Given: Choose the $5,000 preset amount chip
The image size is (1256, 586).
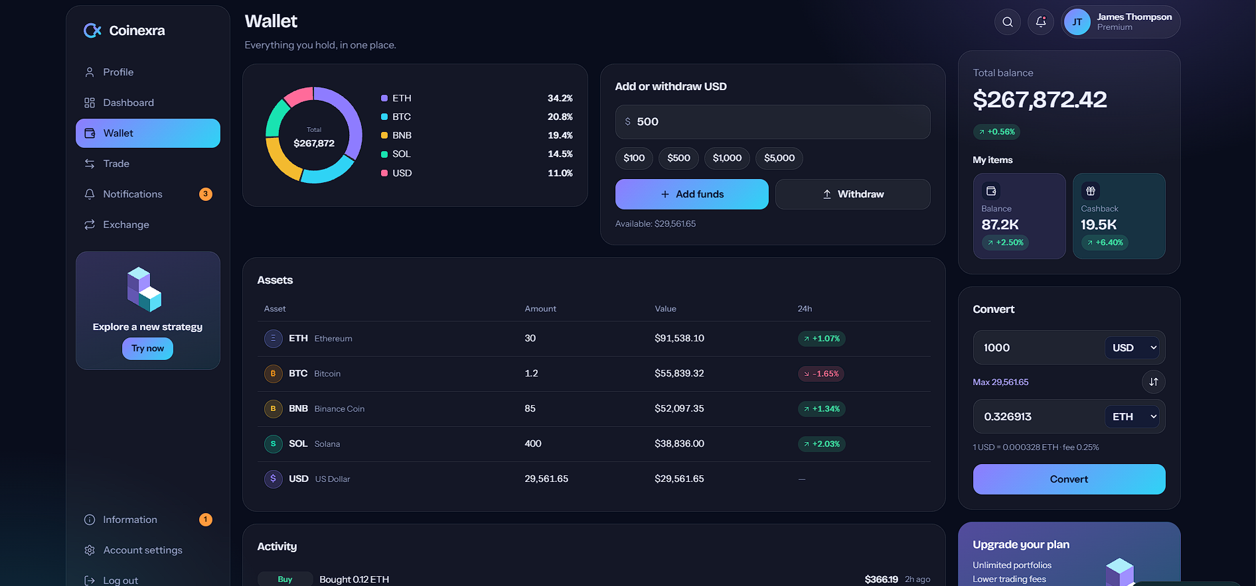Looking at the screenshot, I should [779, 158].
